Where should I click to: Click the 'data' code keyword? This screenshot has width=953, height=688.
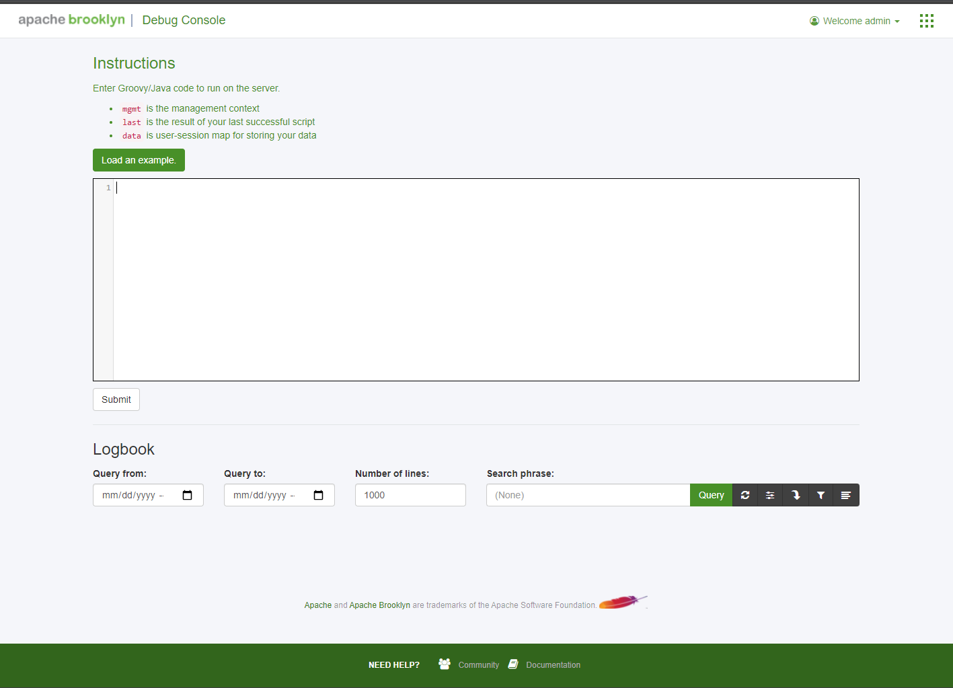pyautogui.click(x=132, y=136)
